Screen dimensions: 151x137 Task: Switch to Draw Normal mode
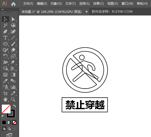pos(4,129)
